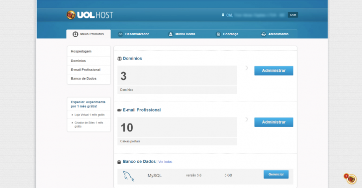This screenshot has height=188, width=362.
Task: Open the Minha Conta tab
Action: pyautogui.click(x=181, y=34)
